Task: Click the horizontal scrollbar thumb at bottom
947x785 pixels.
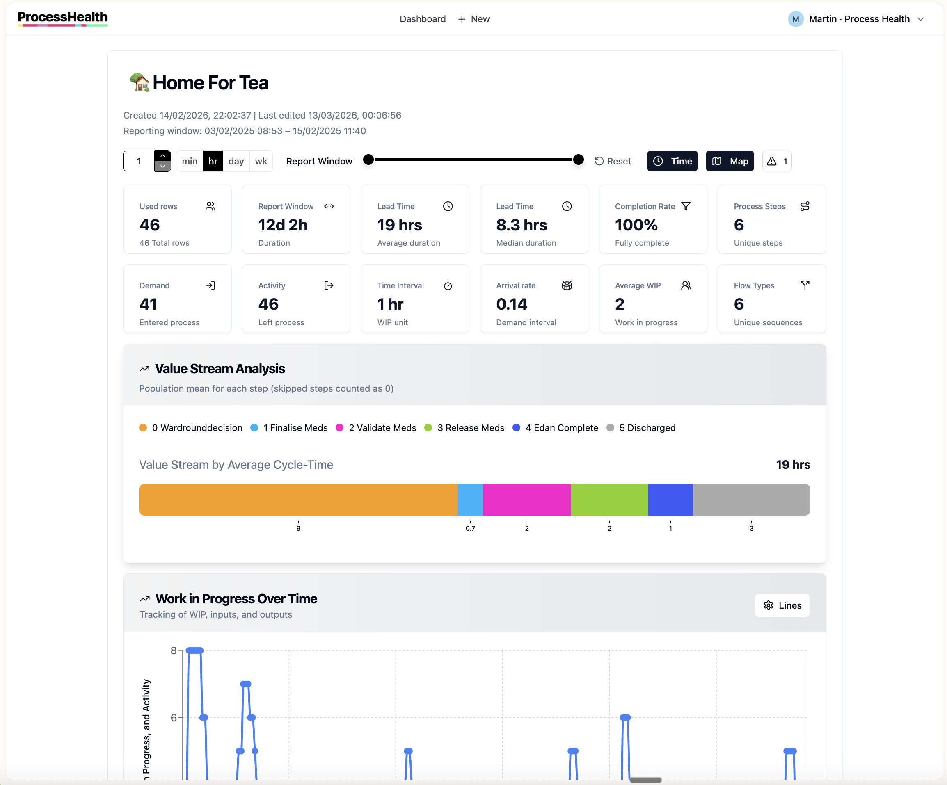Action: pyautogui.click(x=645, y=780)
